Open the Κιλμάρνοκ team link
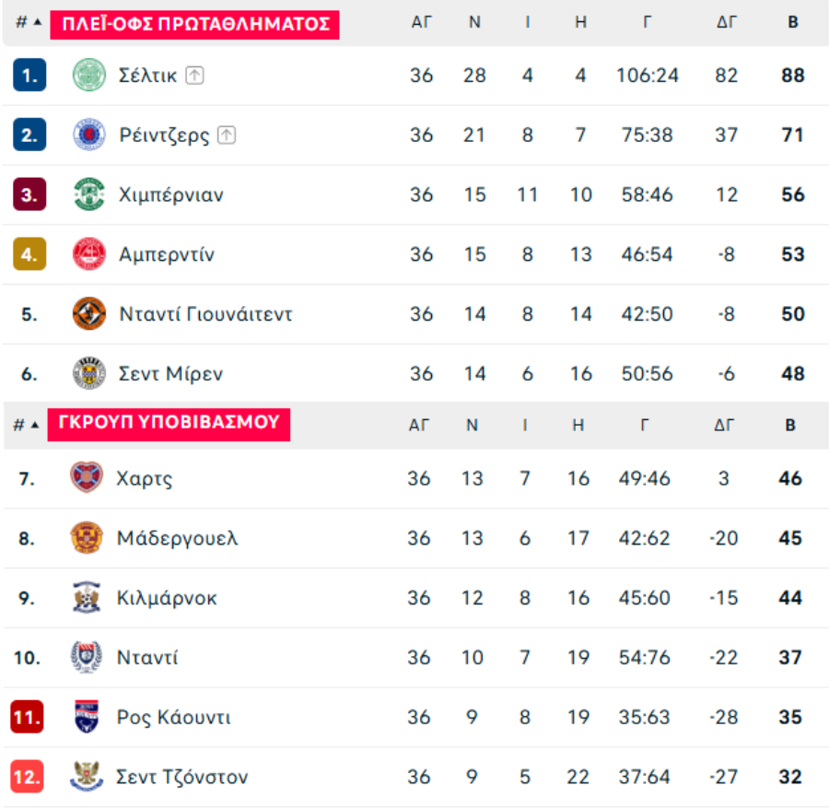 167,598
